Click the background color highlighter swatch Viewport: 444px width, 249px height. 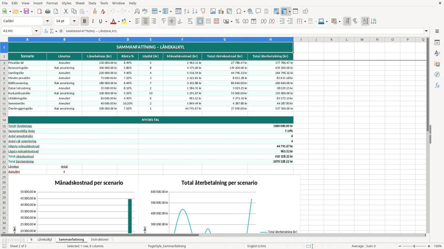coord(124,21)
